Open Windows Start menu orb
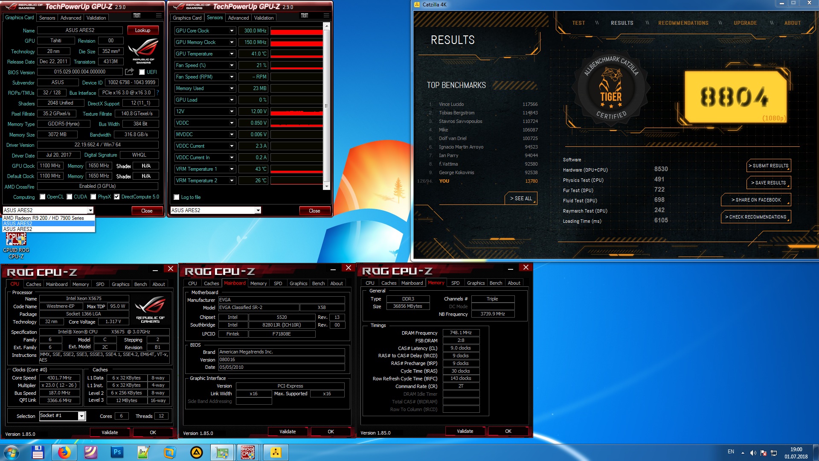 click(12, 452)
